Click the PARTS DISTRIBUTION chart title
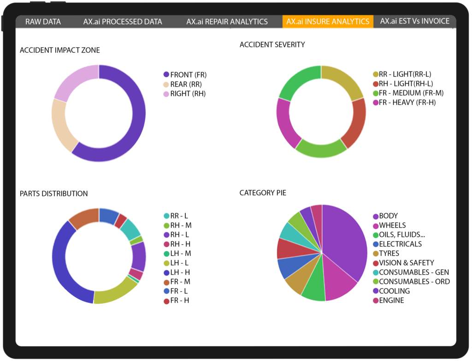This screenshot has width=472, height=361. click(54, 193)
